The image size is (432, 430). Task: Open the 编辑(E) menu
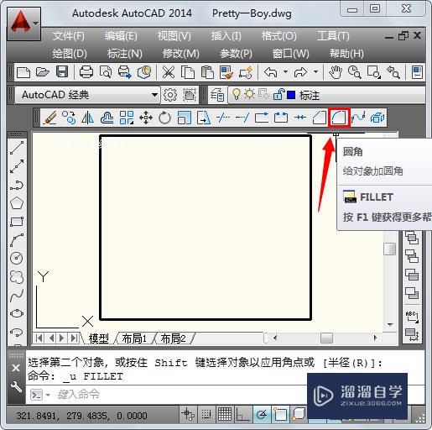[x=121, y=36]
